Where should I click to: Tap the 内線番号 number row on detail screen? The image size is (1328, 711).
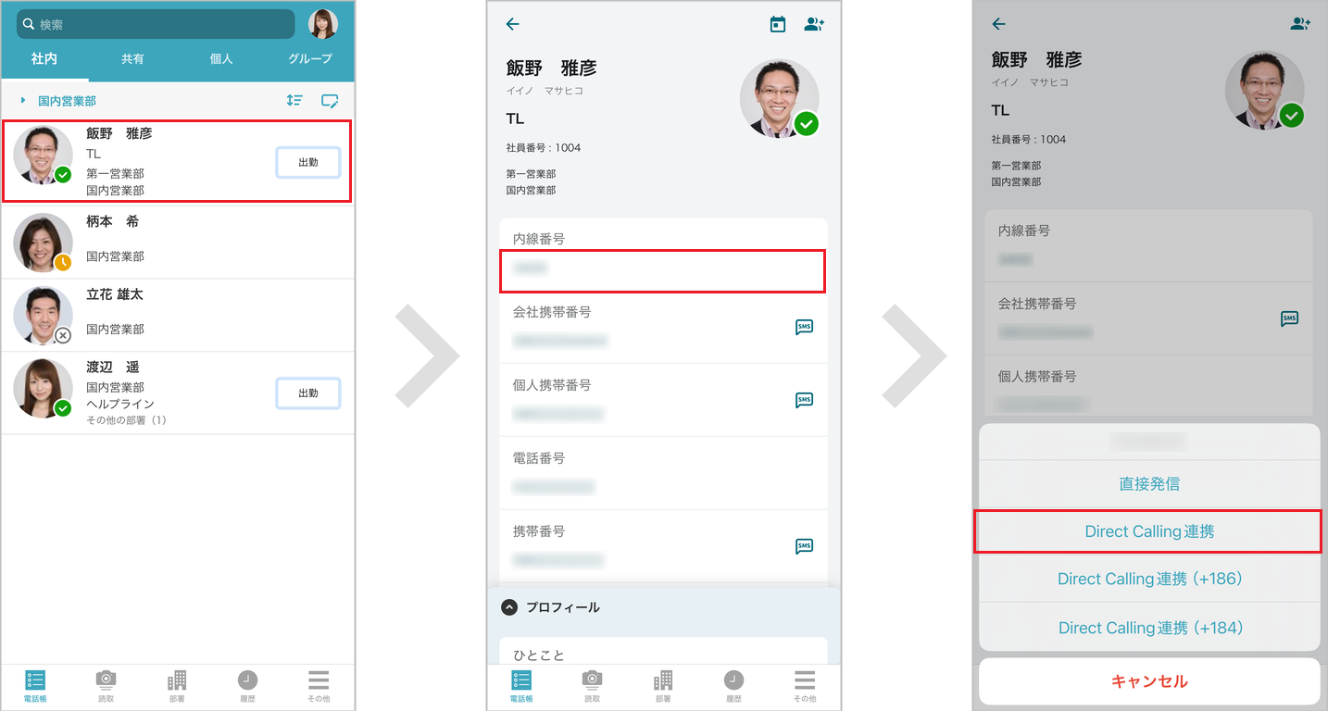click(663, 270)
